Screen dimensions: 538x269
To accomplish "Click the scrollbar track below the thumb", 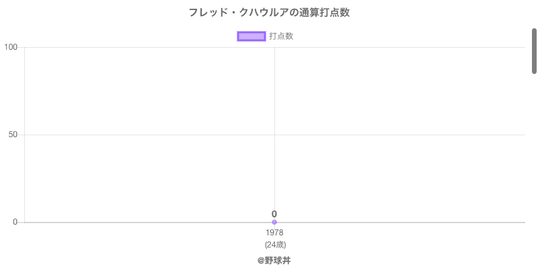I will coord(535,168).
